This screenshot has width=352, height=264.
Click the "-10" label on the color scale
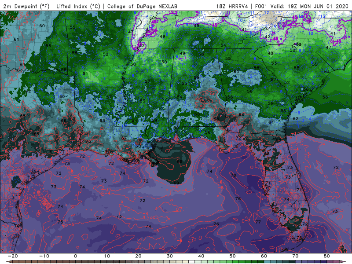point(44,256)
